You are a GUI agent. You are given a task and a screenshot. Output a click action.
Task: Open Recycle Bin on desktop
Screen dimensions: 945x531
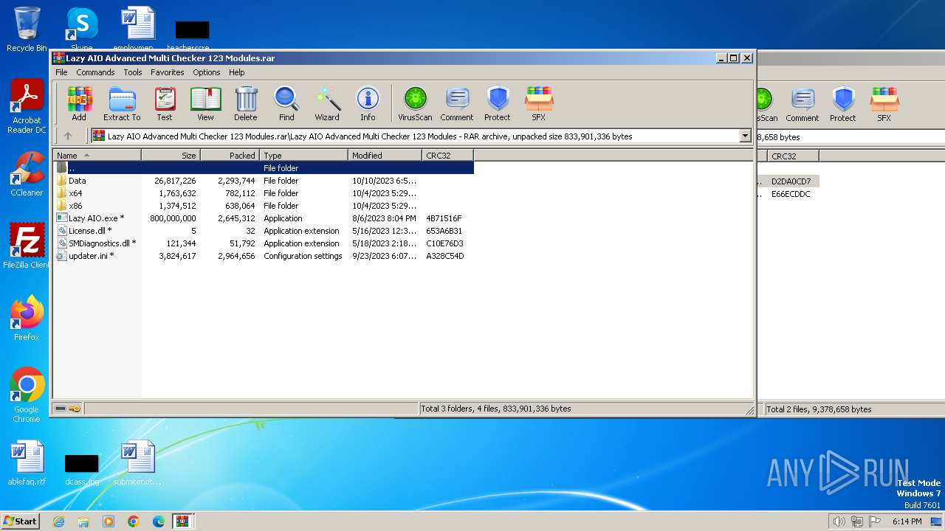[27, 29]
